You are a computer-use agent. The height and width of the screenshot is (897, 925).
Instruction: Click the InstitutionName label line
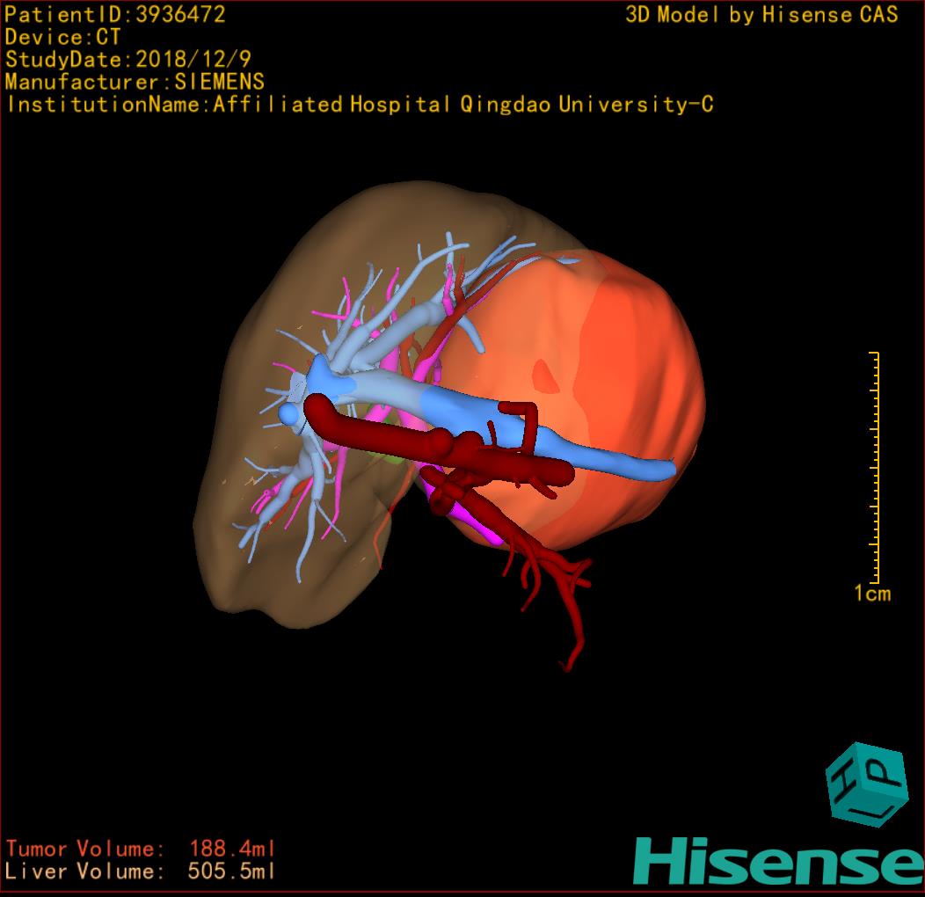(x=359, y=105)
